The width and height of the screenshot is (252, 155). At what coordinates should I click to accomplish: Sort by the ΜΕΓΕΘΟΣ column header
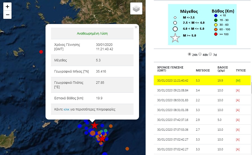coord(203,70)
